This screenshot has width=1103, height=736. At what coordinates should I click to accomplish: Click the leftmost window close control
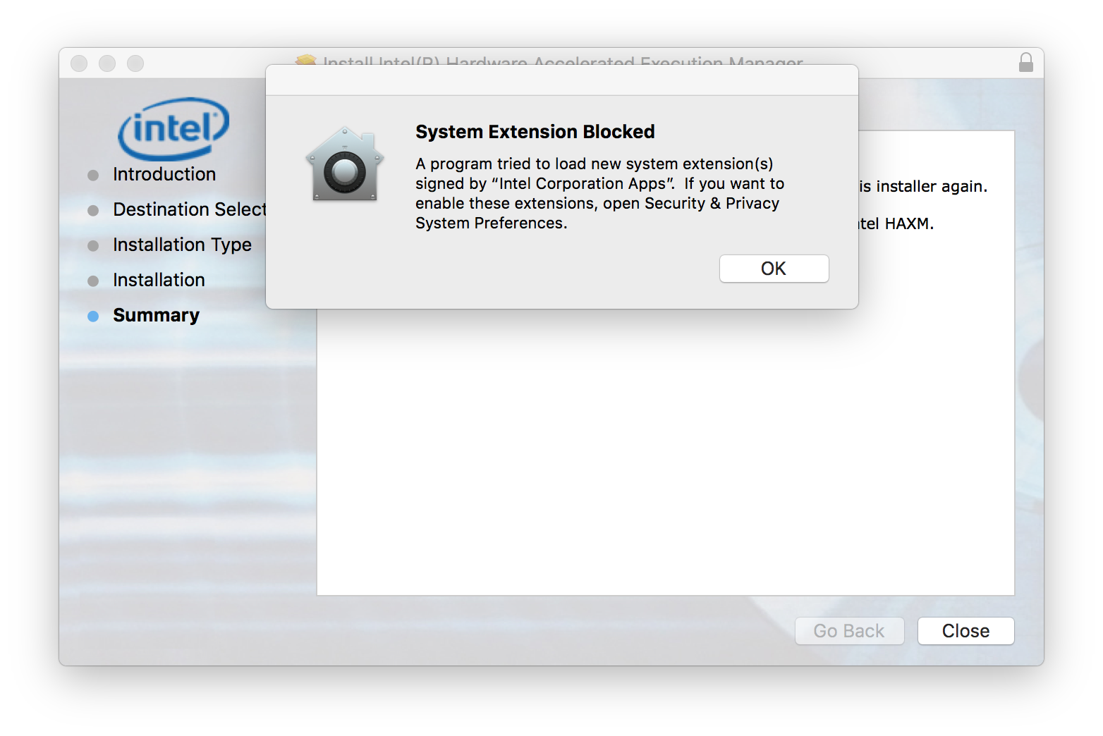click(79, 63)
